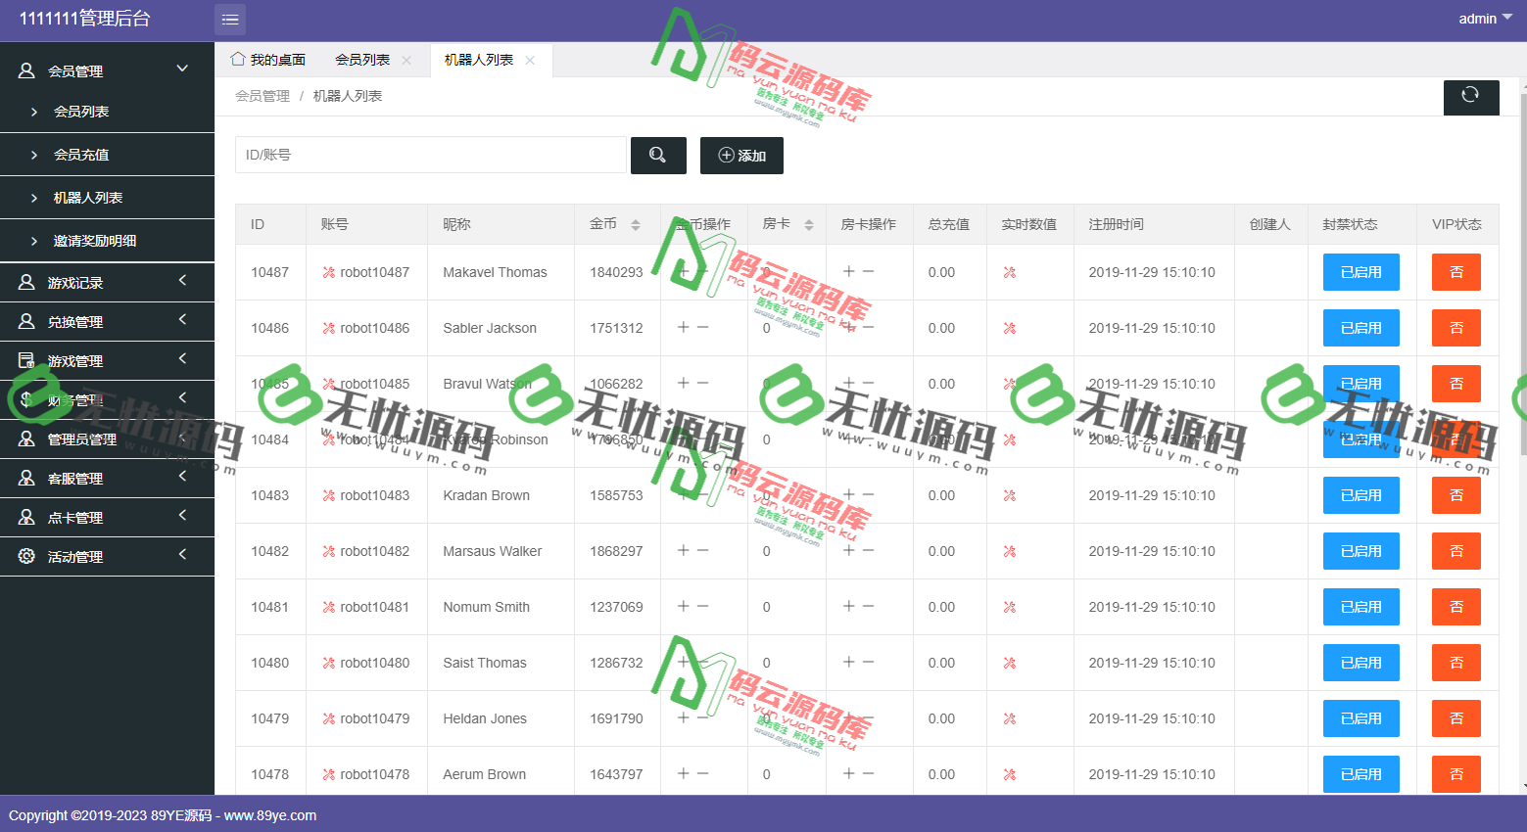This screenshot has width=1527, height=832.
Task: Click the robot icon in 实时数值 column for robot10480
Action: 1009,663
